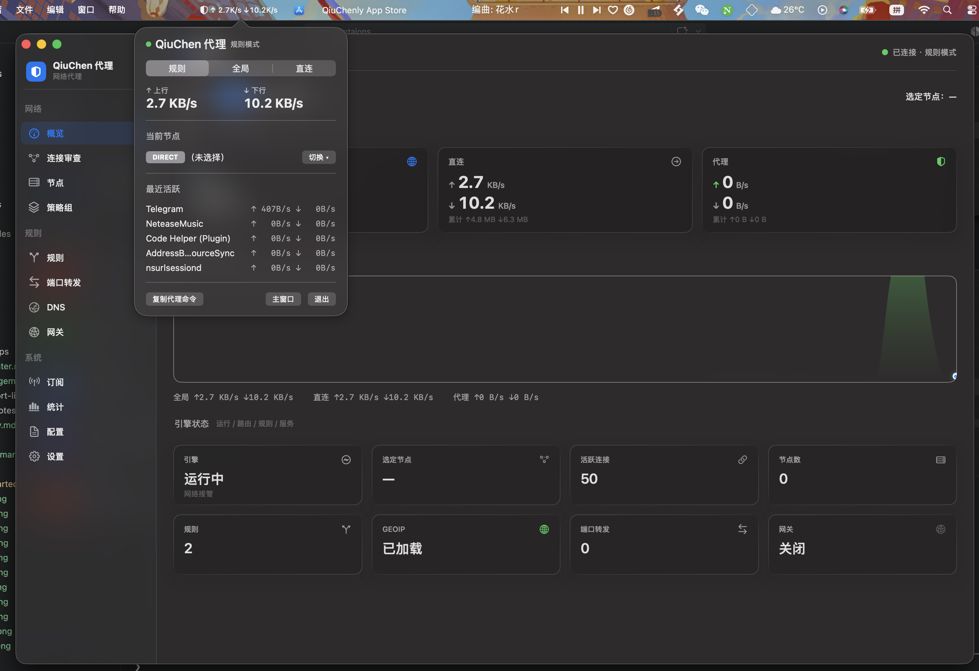Open the 配置 config sidebar icon
Image resolution: width=979 pixels, height=671 pixels.
click(34, 432)
